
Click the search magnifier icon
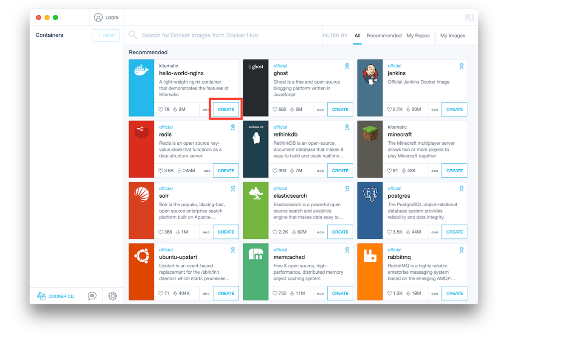[x=133, y=35]
